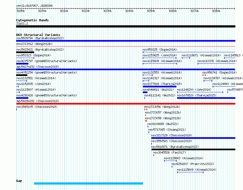This screenshot has width=243, height=190.
Task: Click nsv6046611 (Wu2021) label
Action: [158, 90]
